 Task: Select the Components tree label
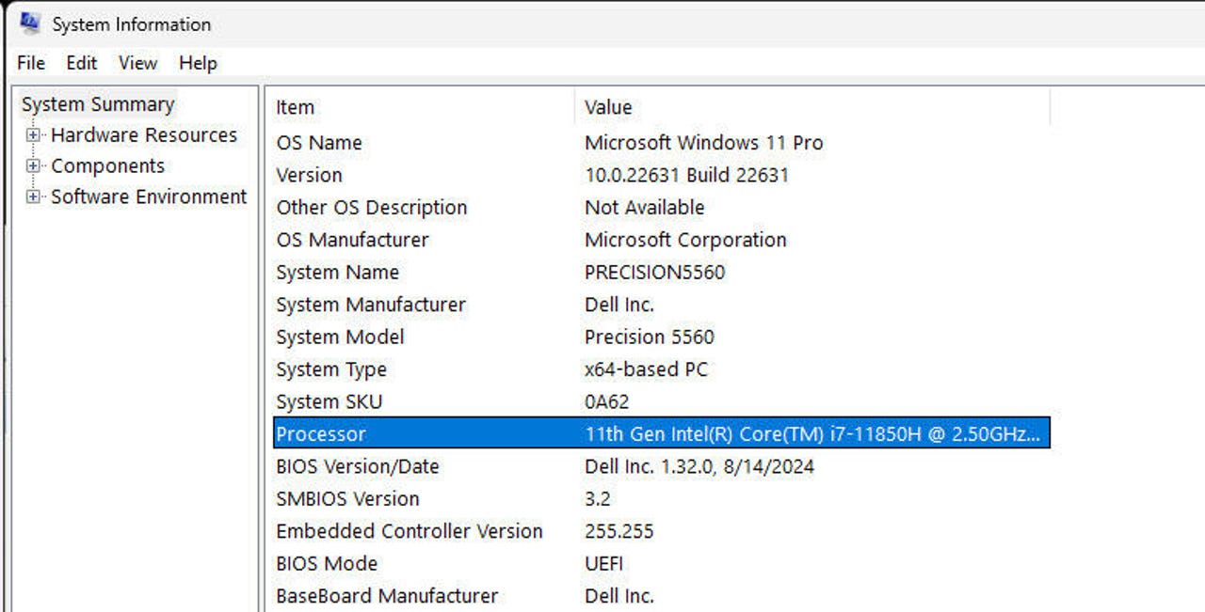pyautogui.click(x=107, y=166)
